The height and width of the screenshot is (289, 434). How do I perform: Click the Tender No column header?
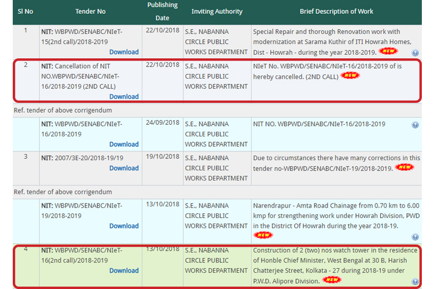pos(90,12)
